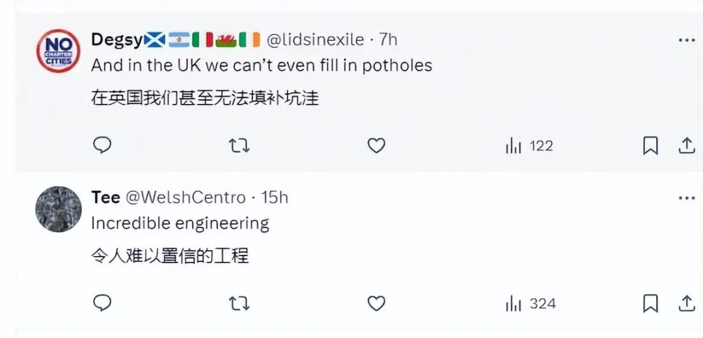Reply to Tee's Incredible engineering tweet
This screenshot has height=338, width=703.
pyautogui.click(x=102, y=303)
